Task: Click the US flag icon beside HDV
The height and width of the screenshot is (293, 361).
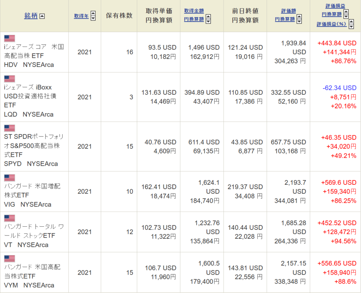Action: 10,38
